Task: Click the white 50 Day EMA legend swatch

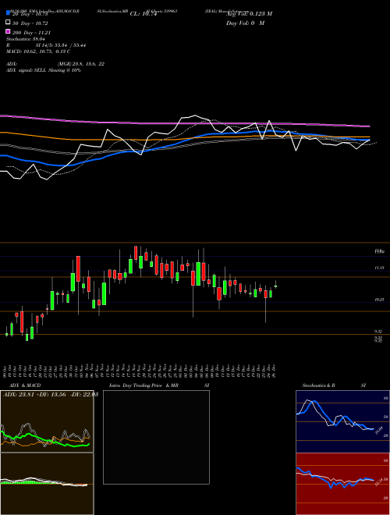Action: tap(8, 23)
